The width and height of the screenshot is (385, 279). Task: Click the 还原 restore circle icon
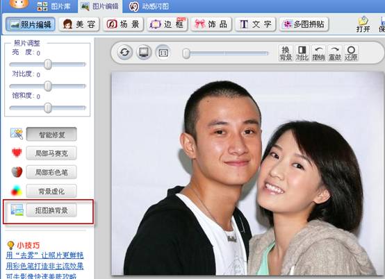[351, 53]
